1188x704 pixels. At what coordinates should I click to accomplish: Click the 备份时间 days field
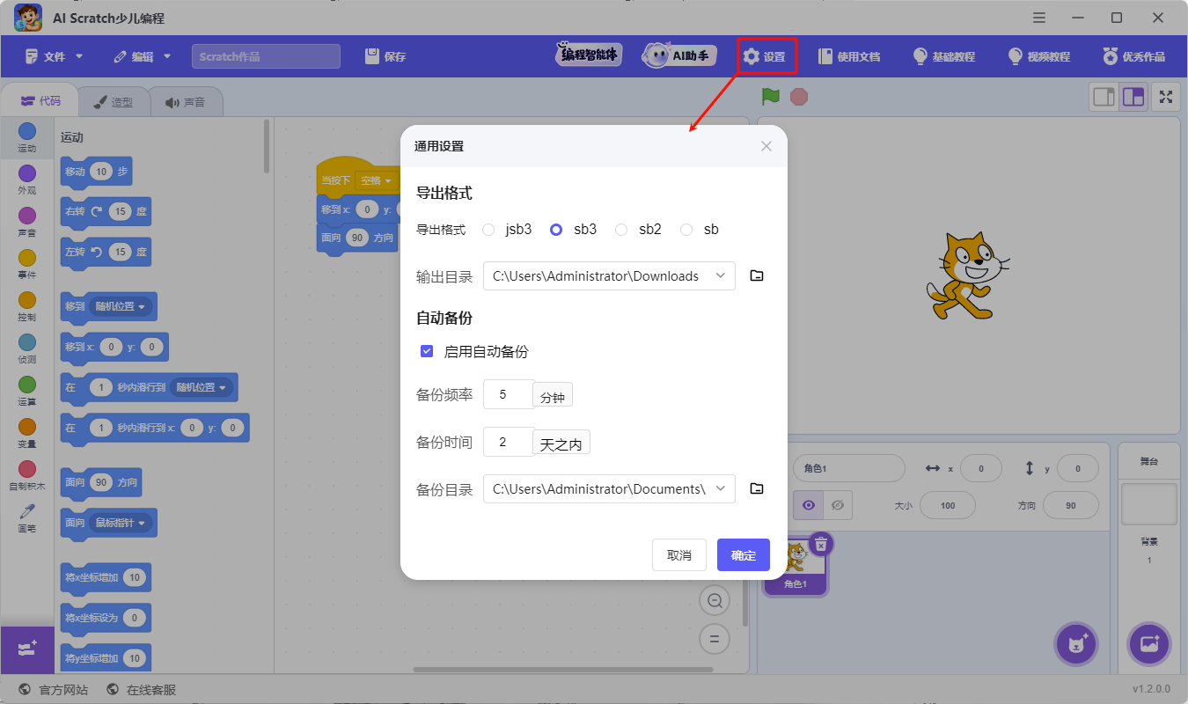509,442
